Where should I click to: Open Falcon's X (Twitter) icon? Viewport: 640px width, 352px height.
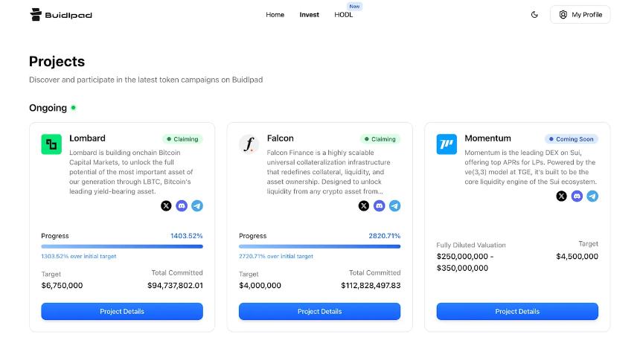[364, 206]
